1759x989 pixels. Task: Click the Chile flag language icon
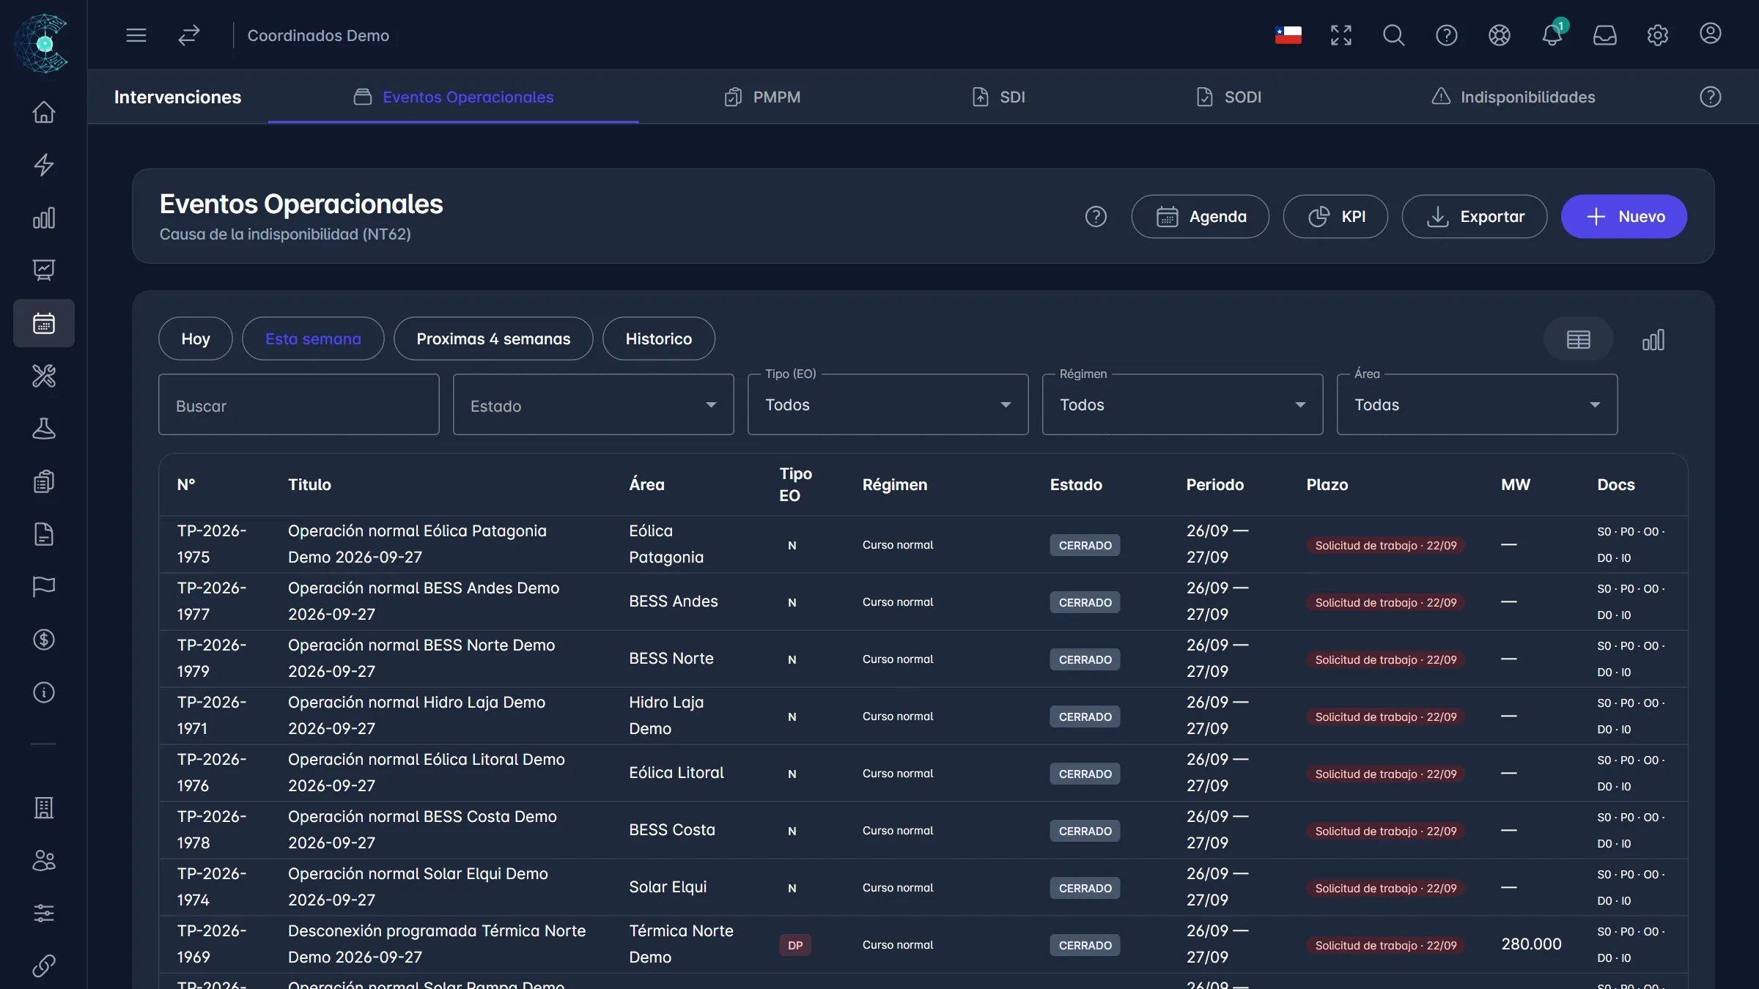[x=1288, y=35]
